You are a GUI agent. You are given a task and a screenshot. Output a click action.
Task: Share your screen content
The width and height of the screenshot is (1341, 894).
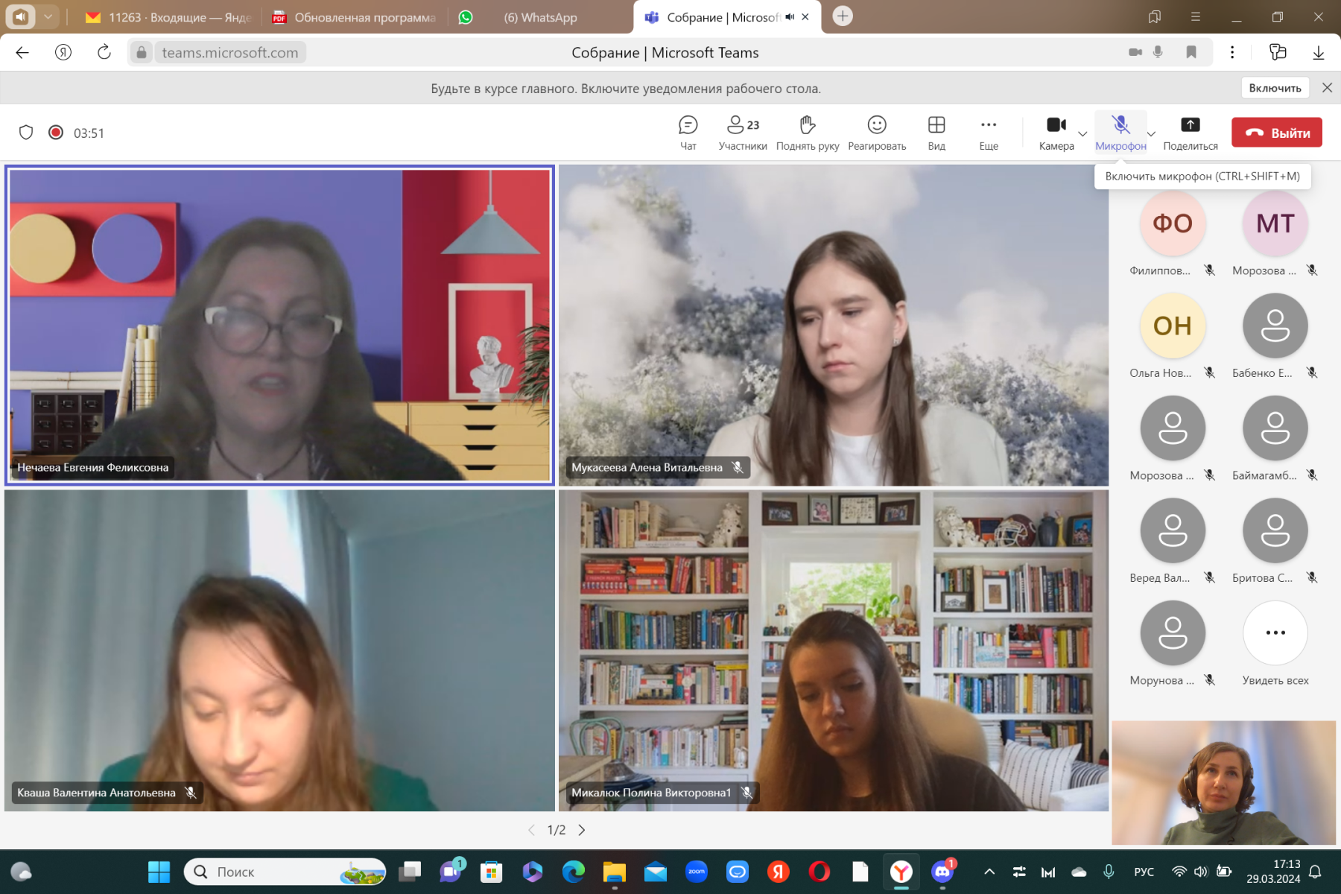tap(1191, 133)
